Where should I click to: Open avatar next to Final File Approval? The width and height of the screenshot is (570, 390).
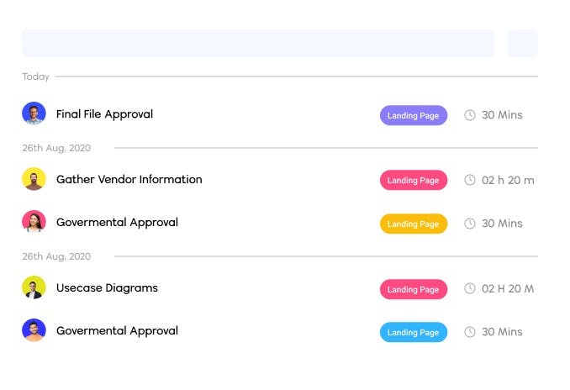tap(34, 113)
